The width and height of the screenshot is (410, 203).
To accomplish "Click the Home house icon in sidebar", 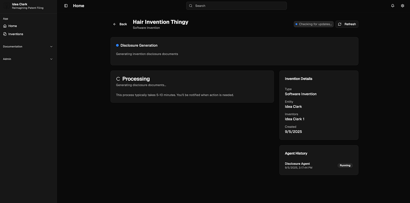I will (5, 26).
